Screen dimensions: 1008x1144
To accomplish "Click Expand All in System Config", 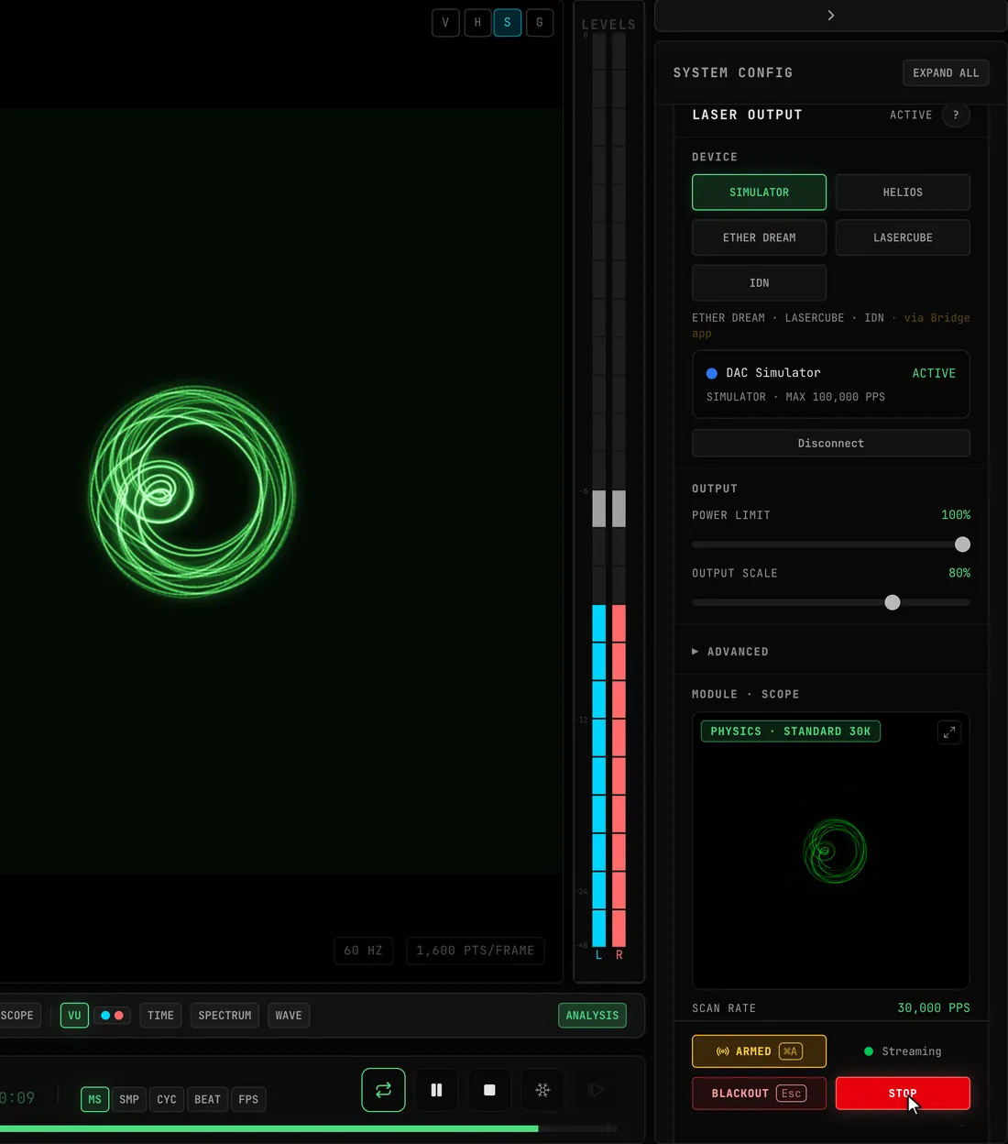I will 946,72.
